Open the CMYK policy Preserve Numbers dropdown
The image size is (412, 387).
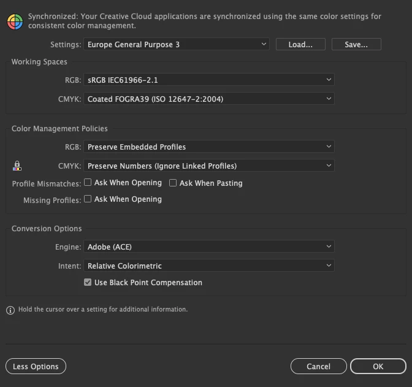(x=209, y=166)
